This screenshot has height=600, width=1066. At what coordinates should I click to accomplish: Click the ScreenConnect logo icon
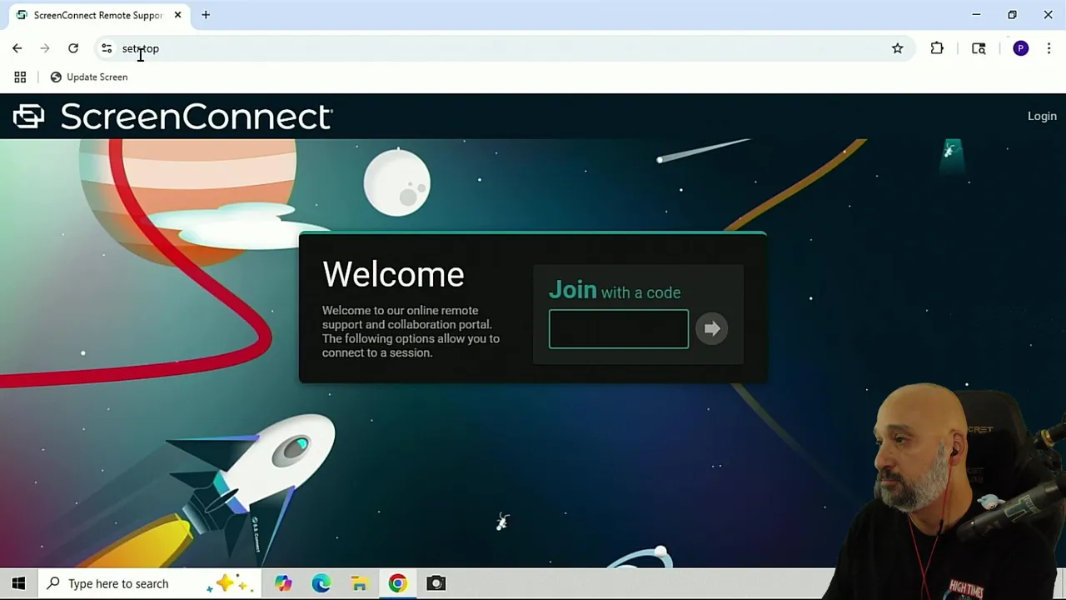[x=28, y=116]
